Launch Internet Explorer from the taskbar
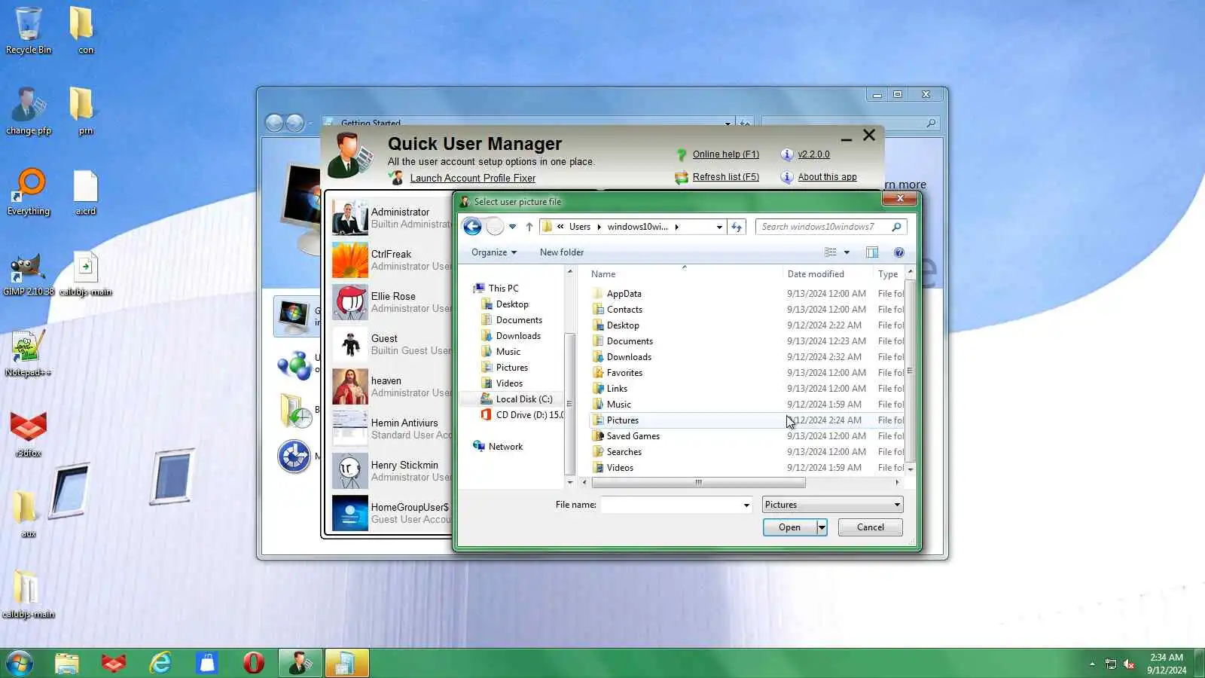The width and height of the screenshot is (1205, 678). pyautogui.click(x=160, y=663)
